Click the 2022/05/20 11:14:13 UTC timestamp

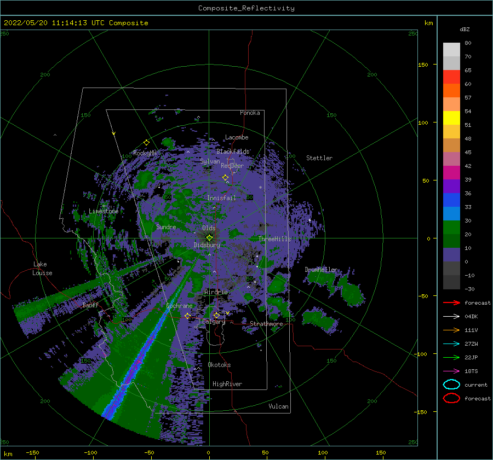tap(54, 23)
